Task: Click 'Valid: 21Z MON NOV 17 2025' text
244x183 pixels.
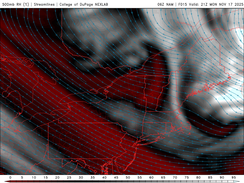Action: pyautogui.click(x=216, y=4)
